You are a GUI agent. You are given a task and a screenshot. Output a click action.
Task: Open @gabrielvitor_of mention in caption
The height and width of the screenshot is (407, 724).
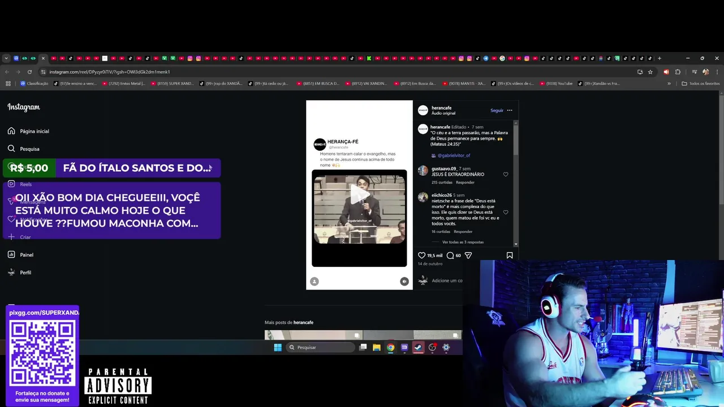pyautogui.click(x=454, y=155)
